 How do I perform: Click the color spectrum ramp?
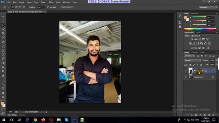tap(200, 29)
